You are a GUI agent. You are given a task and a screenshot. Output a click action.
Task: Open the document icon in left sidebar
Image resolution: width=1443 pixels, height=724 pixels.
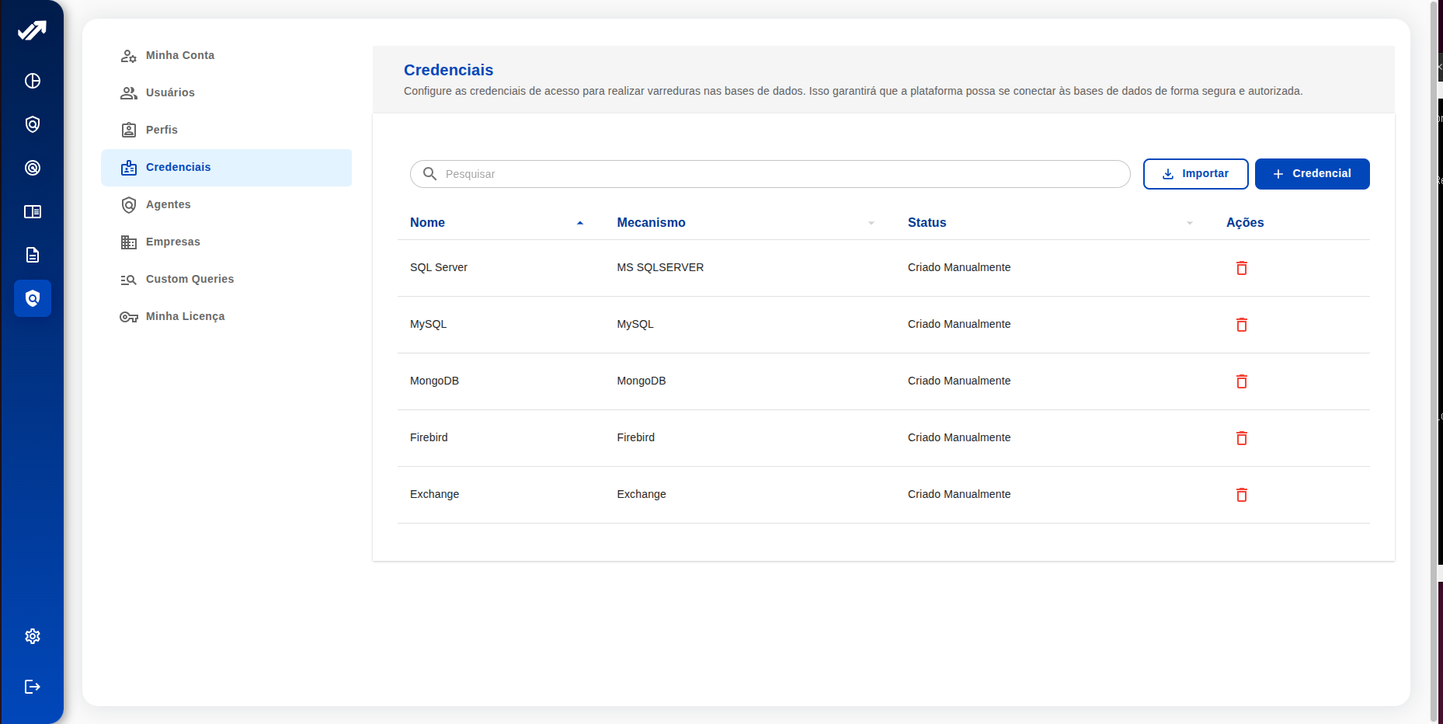(33, 255)
